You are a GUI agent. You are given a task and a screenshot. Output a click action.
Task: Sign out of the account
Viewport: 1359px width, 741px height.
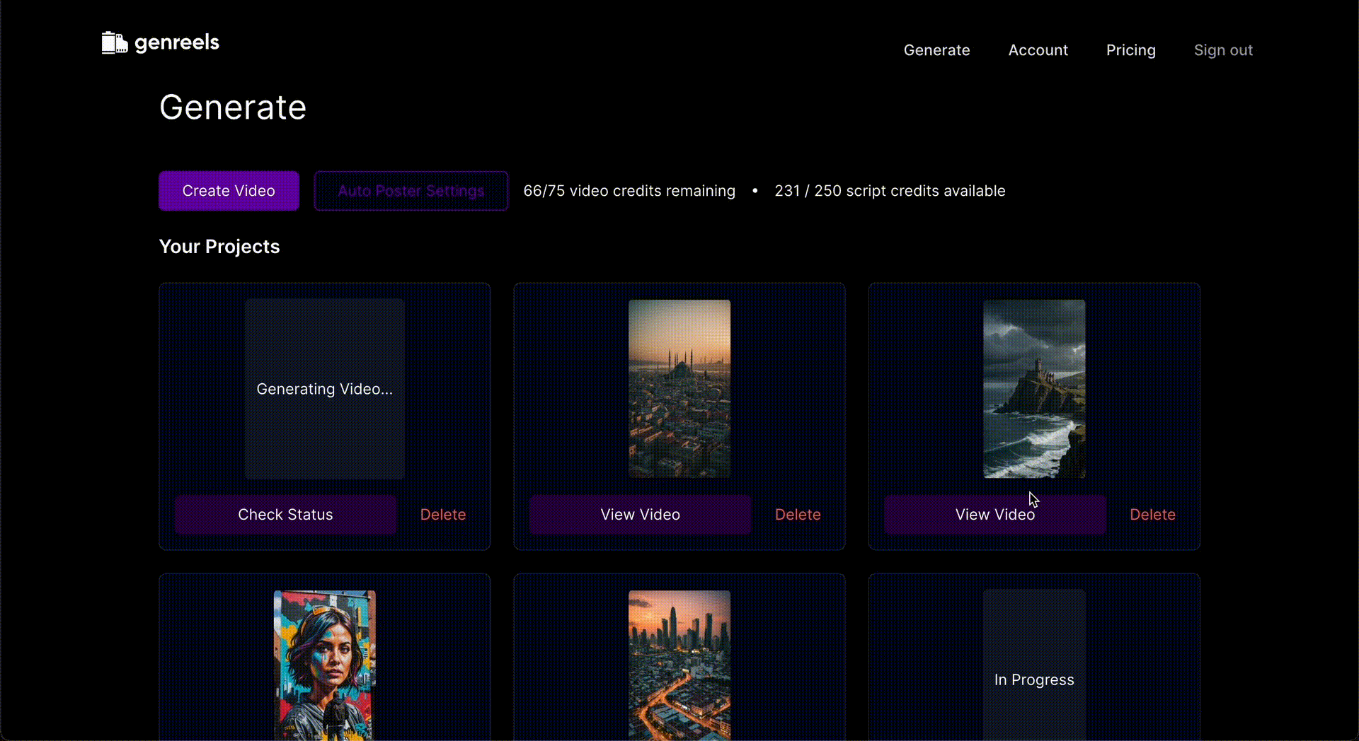pos(1223,50)
